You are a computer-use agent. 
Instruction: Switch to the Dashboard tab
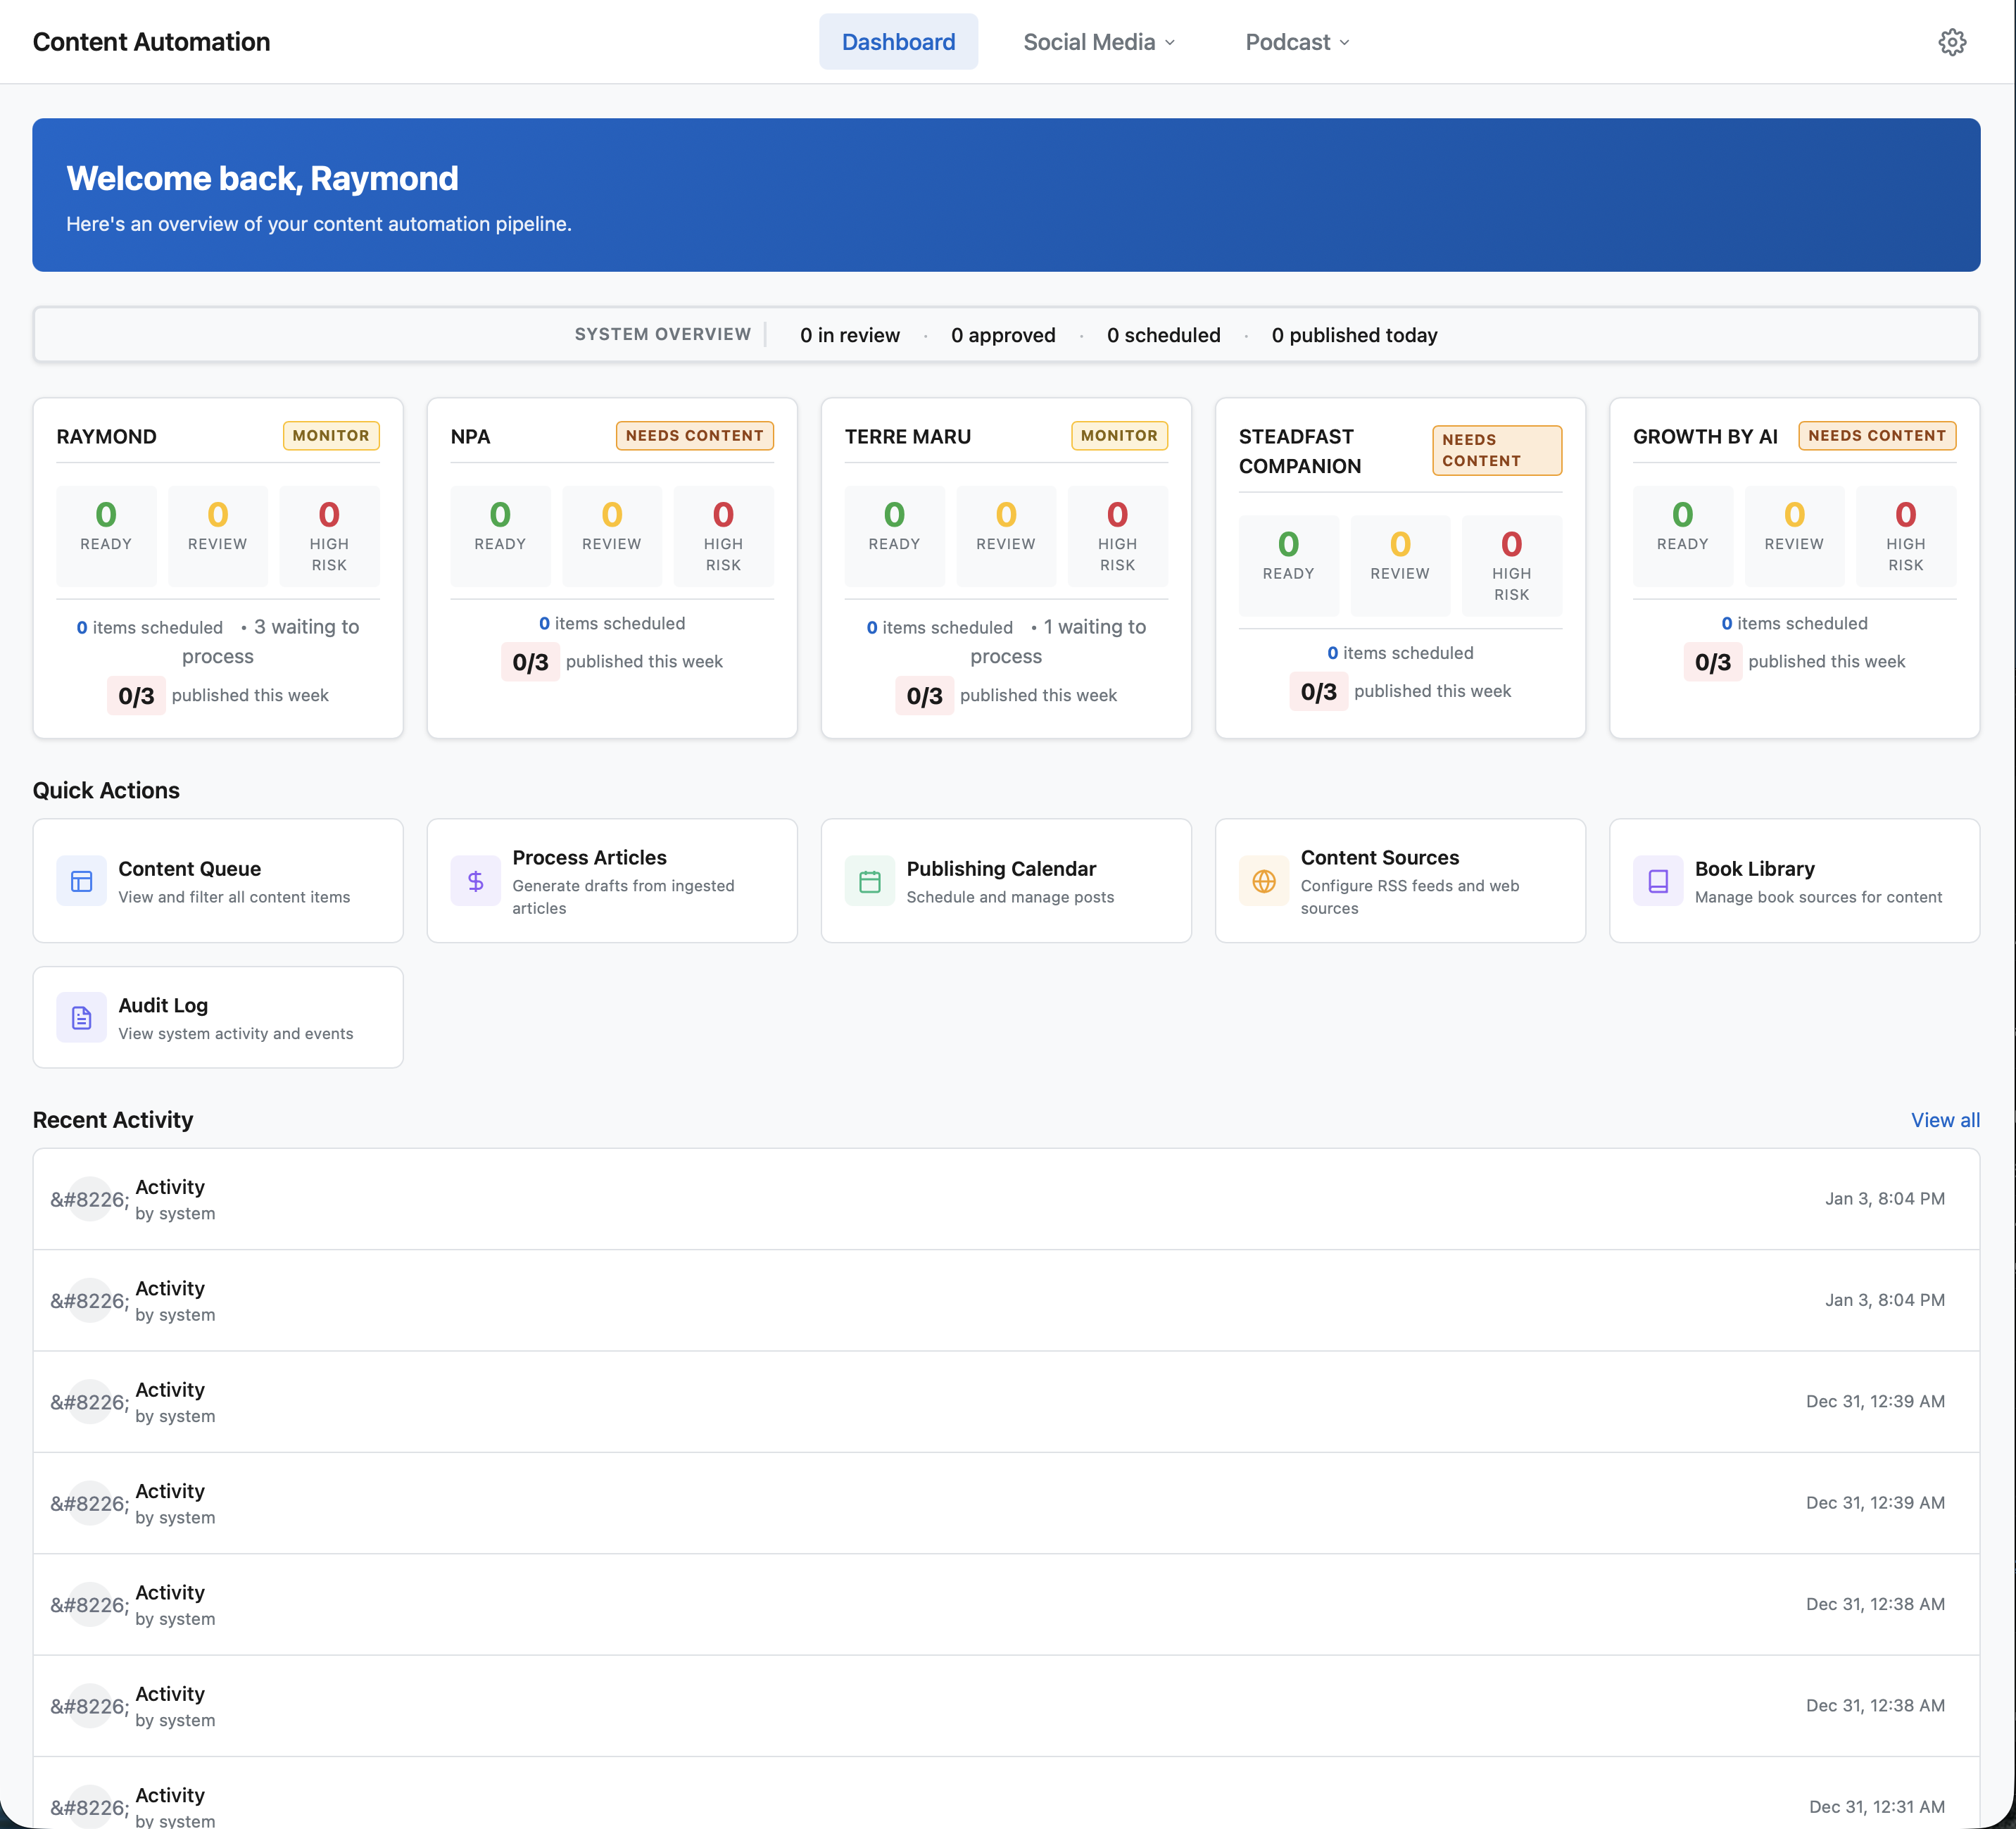[x=898, y=42]
